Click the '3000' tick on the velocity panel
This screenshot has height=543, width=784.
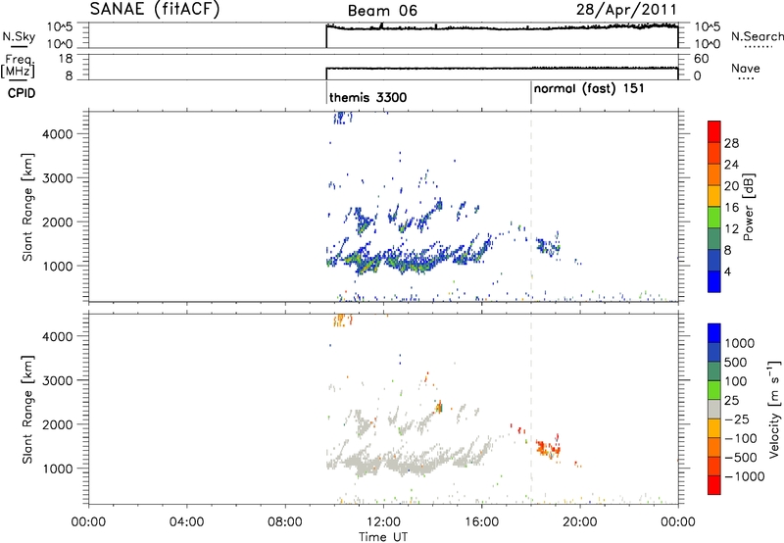point(58,380)
